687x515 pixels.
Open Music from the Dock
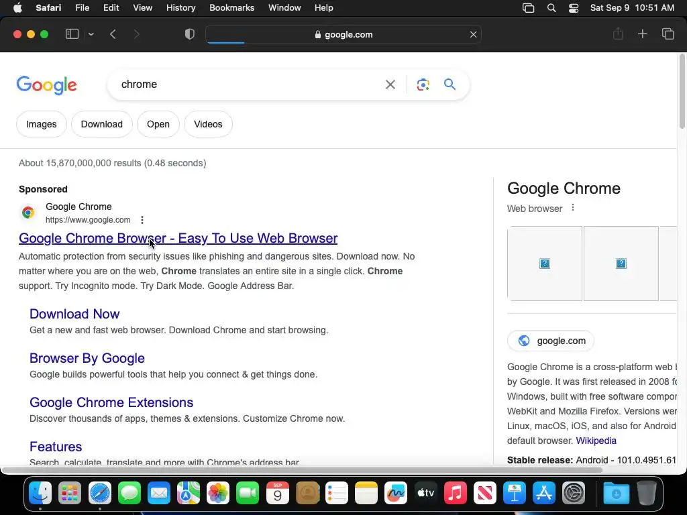point(456,493)
